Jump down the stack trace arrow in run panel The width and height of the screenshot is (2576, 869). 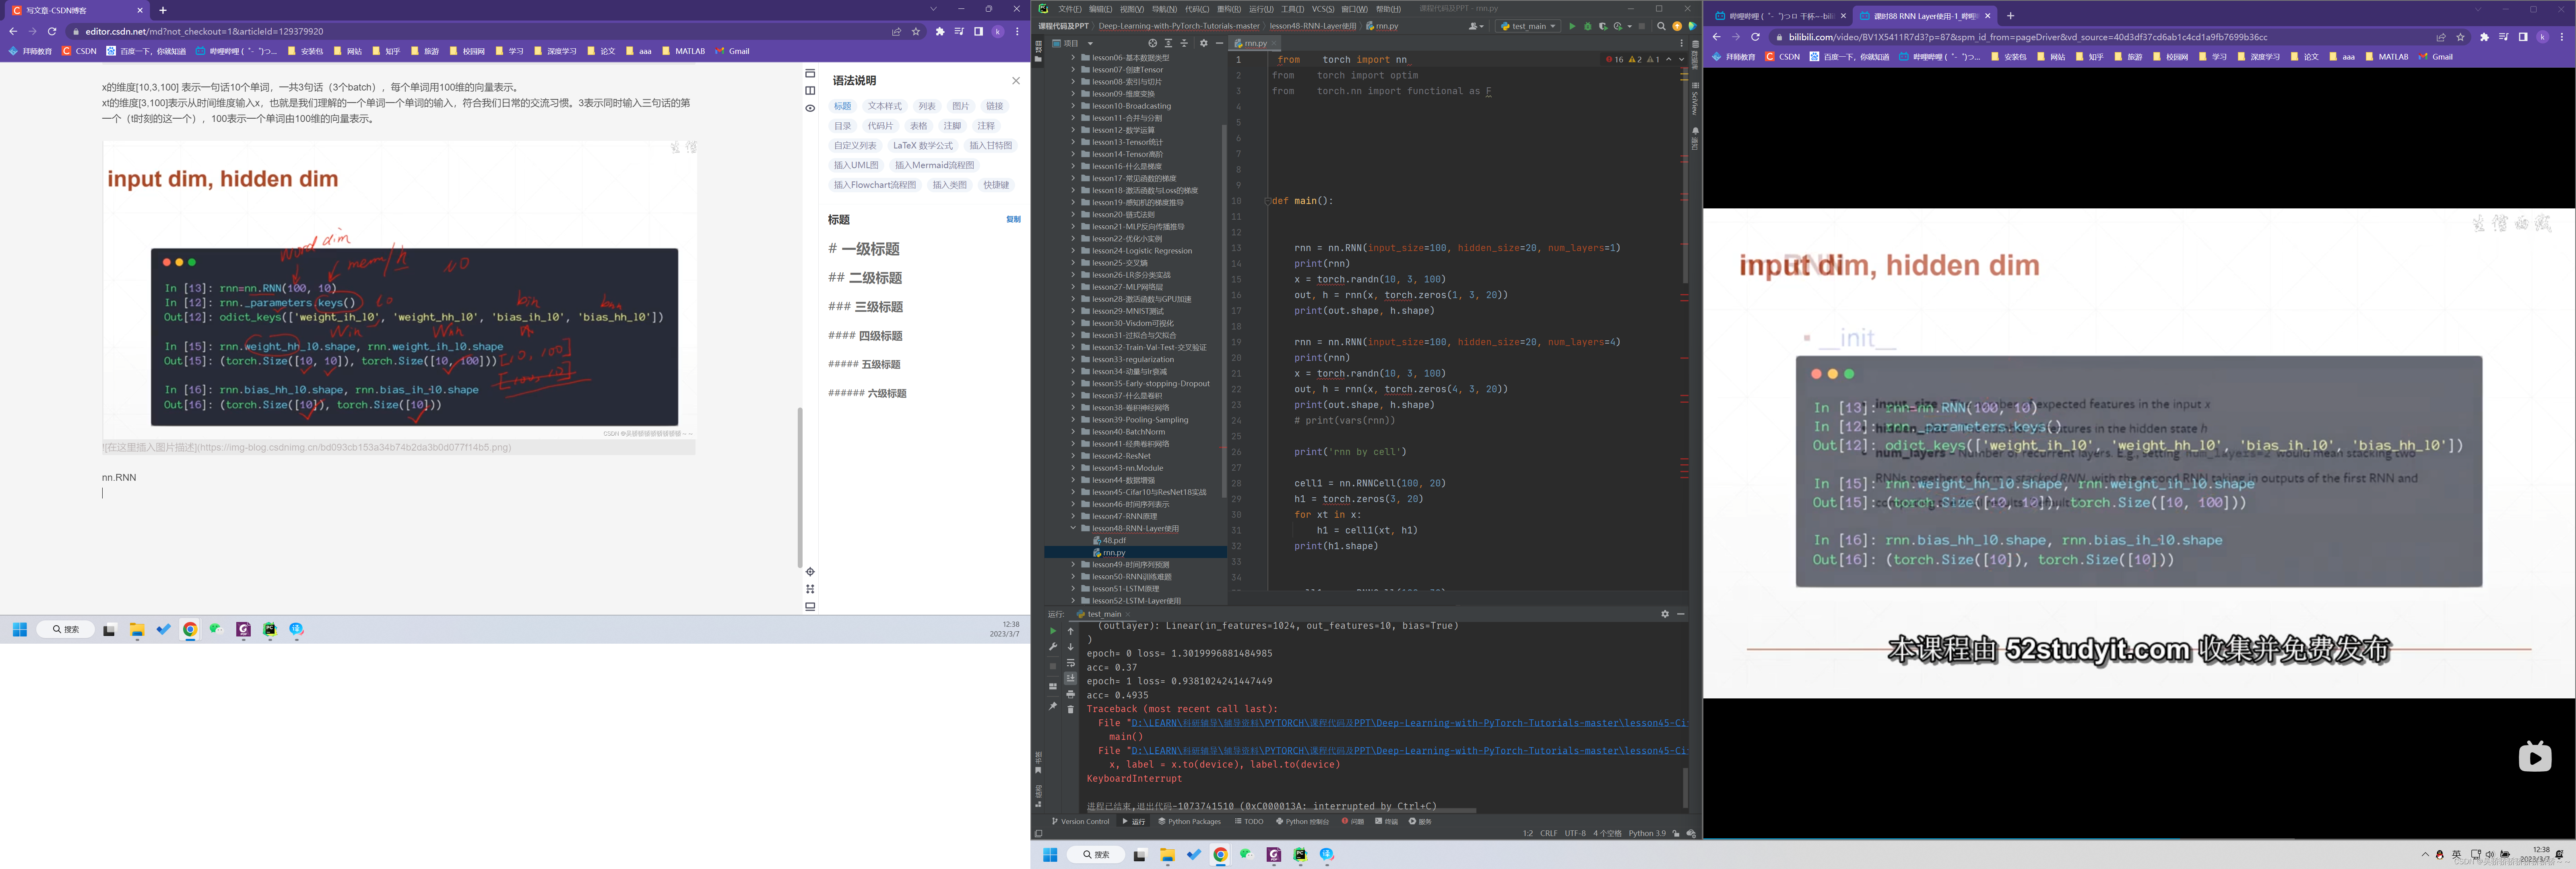pos(1070,647)
